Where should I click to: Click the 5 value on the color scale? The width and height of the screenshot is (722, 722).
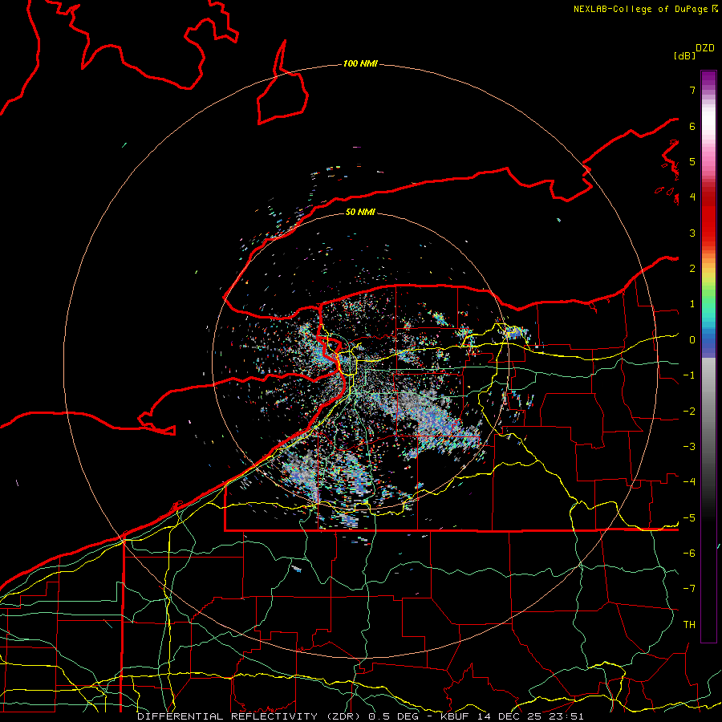[x=692, y=161]
